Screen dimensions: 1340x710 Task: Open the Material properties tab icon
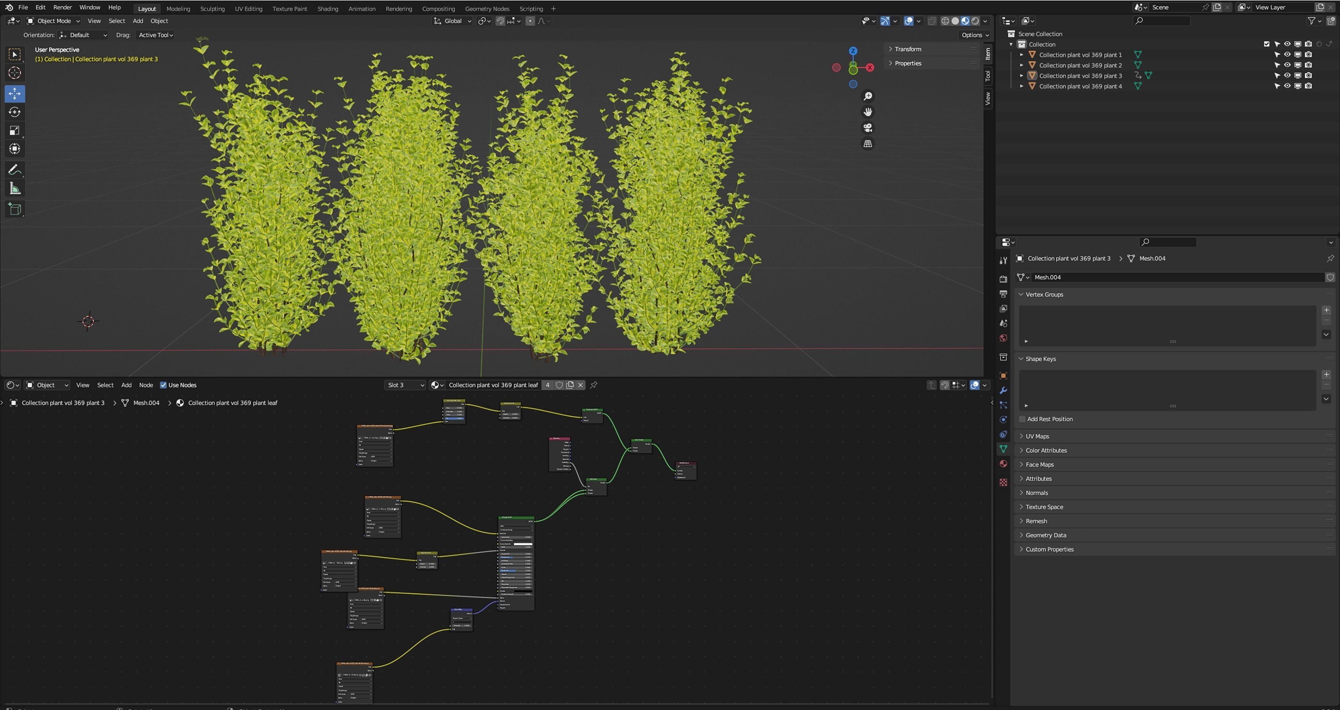pos(1003,464)
